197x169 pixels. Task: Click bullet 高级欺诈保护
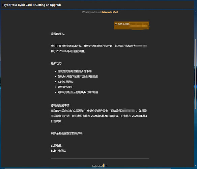pyautogui.click(x=65, y=87)
